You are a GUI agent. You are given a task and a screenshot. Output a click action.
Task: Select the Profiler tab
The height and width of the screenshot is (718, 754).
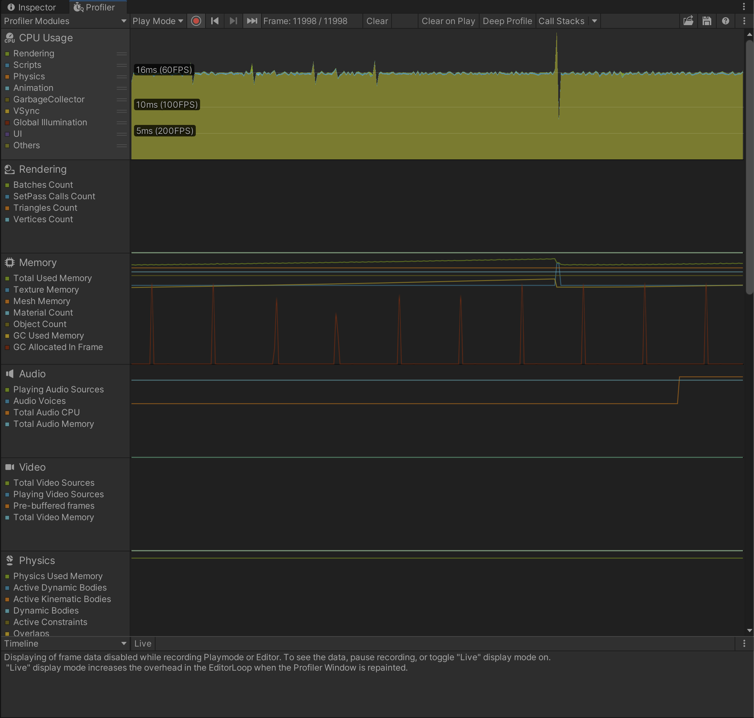coord(97,7)
